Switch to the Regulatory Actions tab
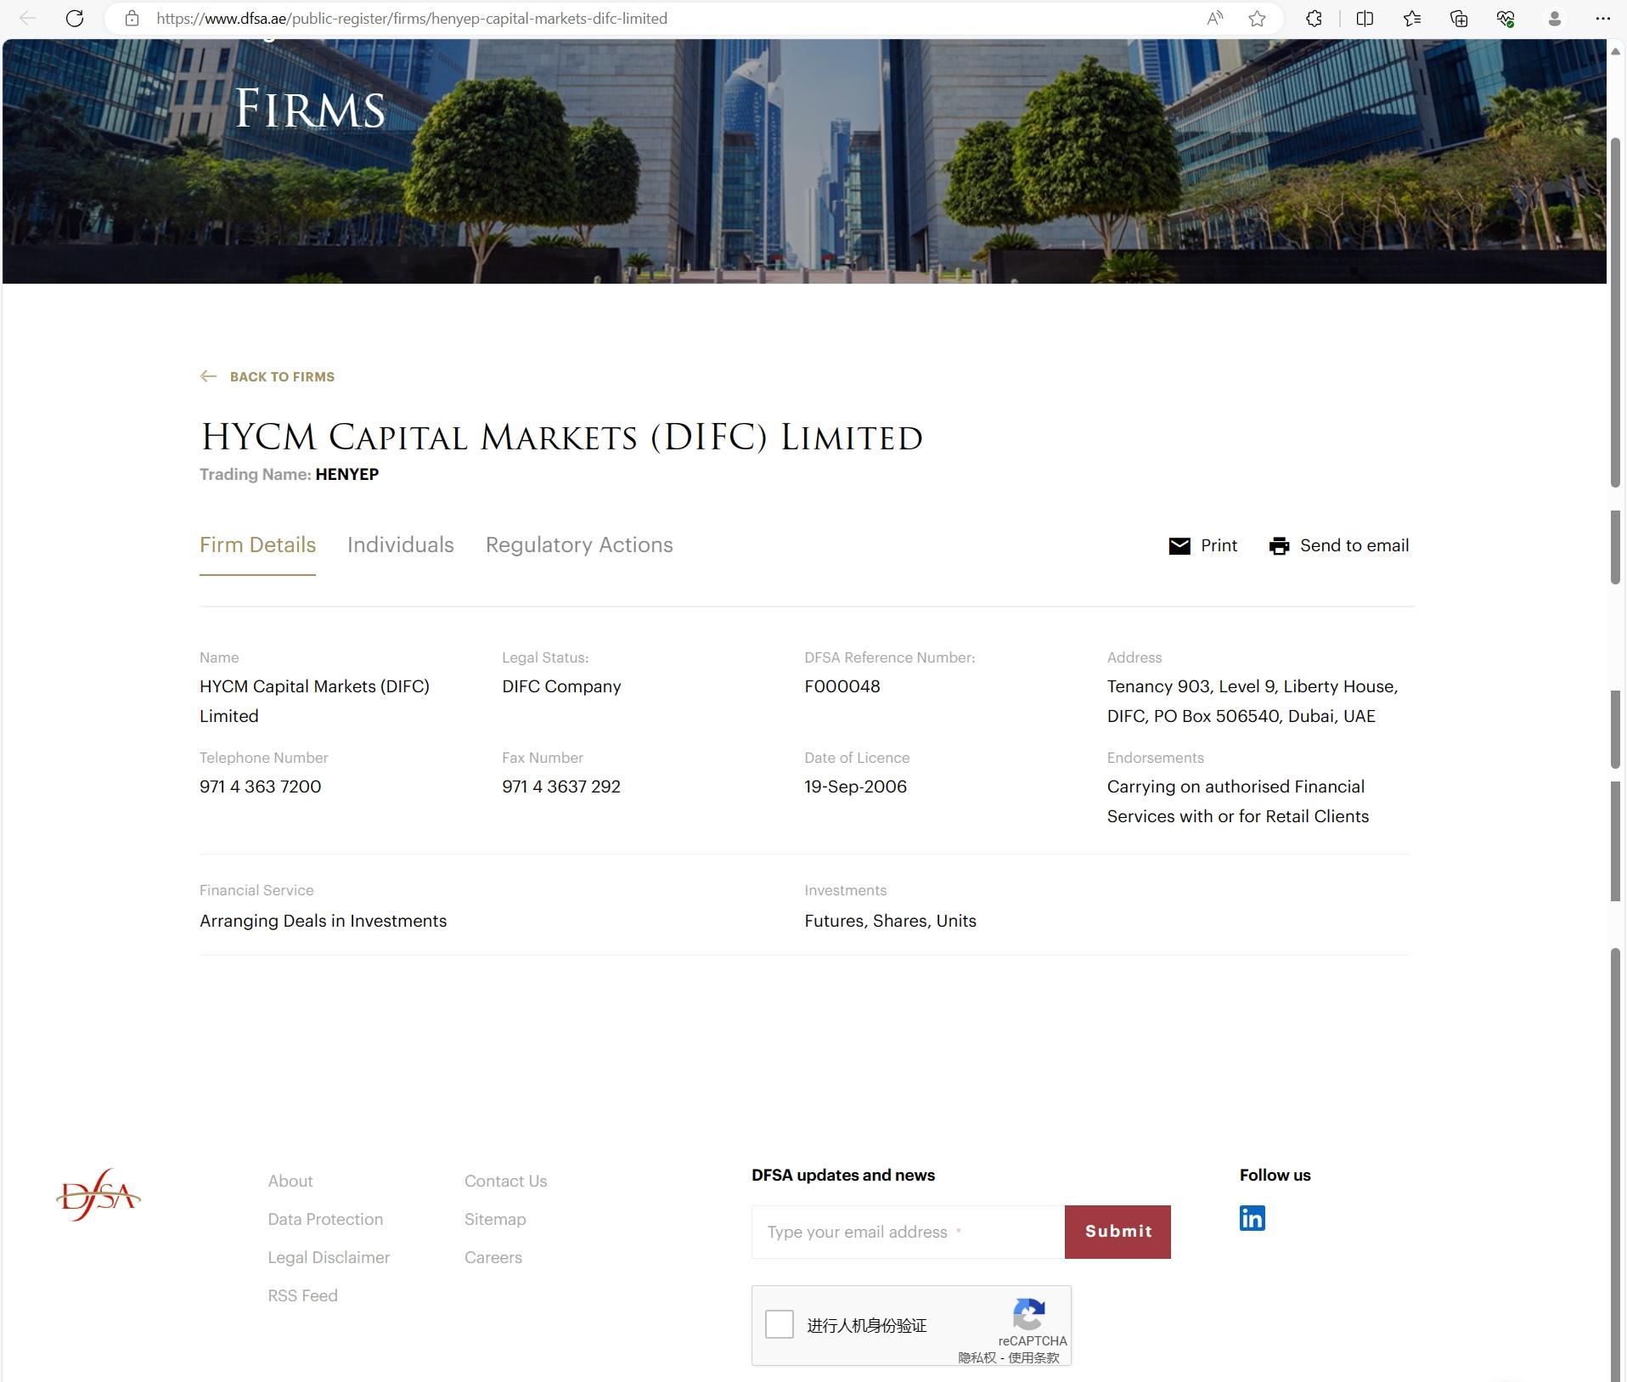The width and height of the screenshot is (1627, 1382). [579, 545]
